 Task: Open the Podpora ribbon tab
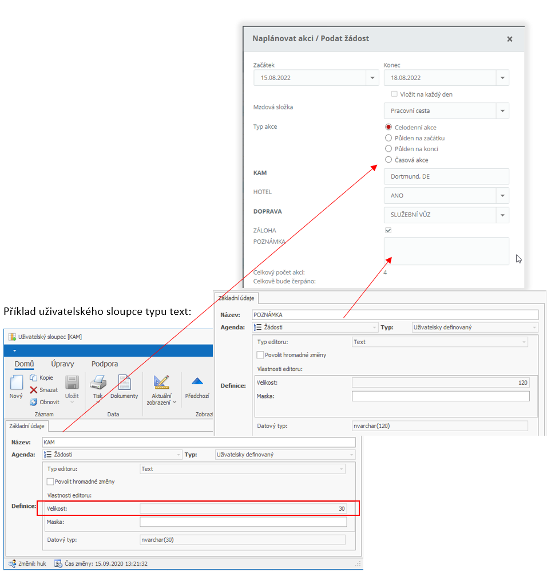[105, 364]
